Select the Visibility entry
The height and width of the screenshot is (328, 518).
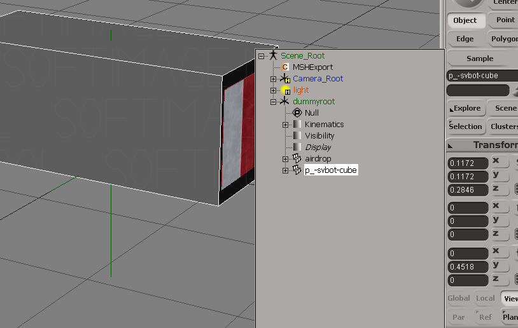(x=319, y=136)
